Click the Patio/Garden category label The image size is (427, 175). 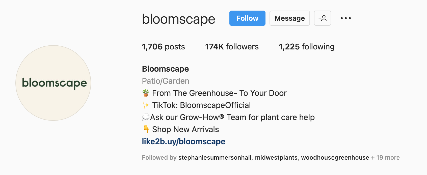click(166, 81)
